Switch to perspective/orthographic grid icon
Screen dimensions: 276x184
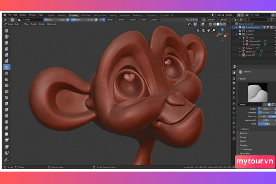point(198,30)
